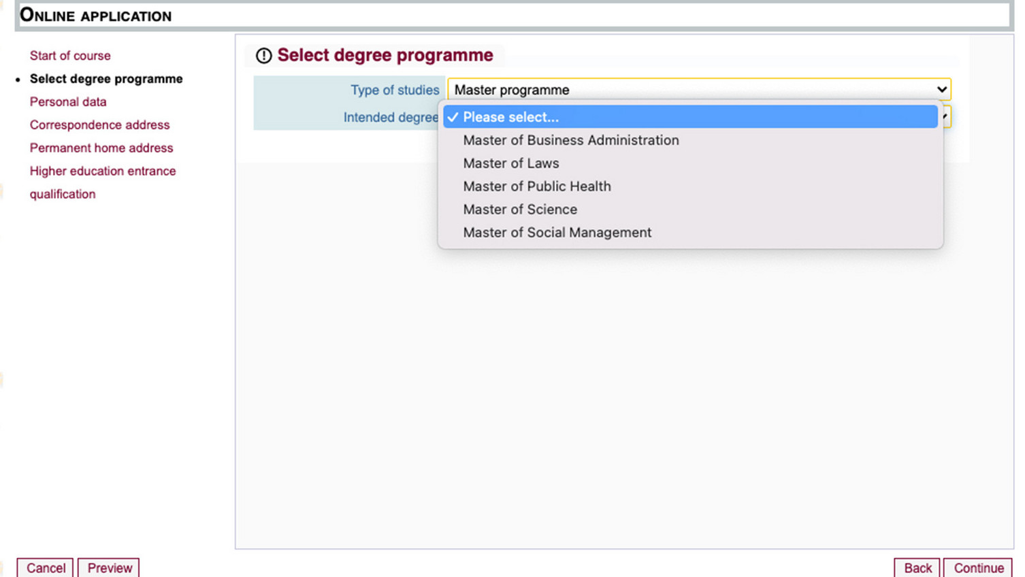This screenshot has width=1025, height=577.
Task: Click the Preview button
Action: coord(109,568)
